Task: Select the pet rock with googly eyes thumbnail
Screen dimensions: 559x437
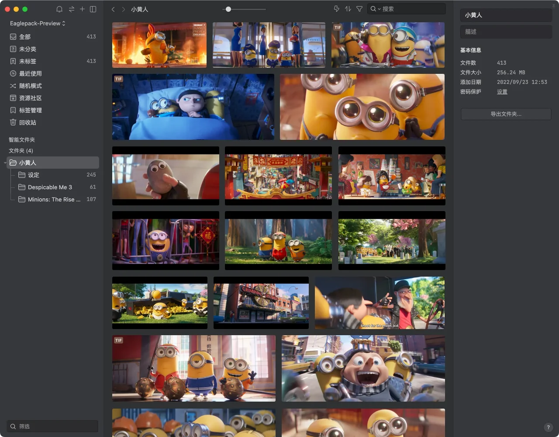Action: point(166,176)
